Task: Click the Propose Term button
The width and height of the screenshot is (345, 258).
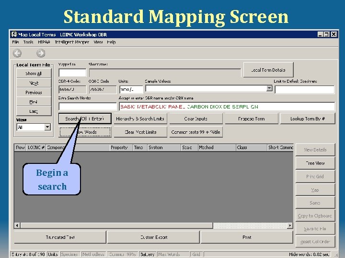Action: [x=252, y=118]
